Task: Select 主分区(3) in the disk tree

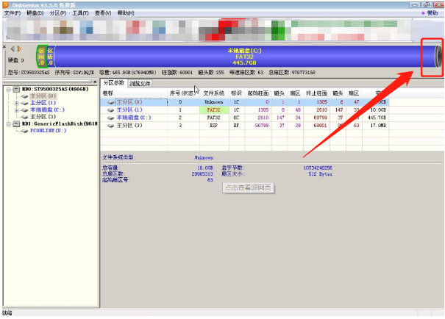Action: tap(43, 117)
